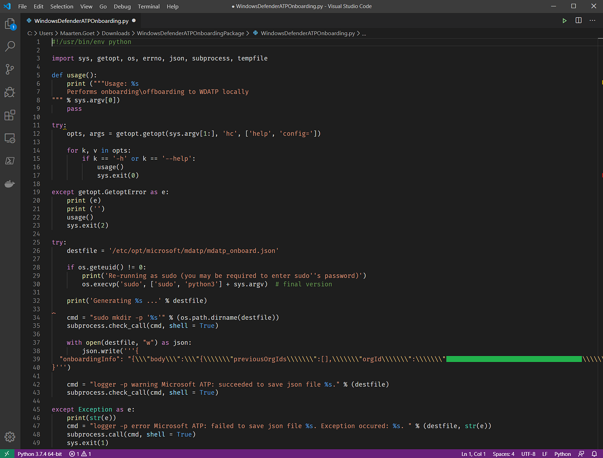The width and height of the screenshot is (603, 458).
Task: Click the 'import sys, getopt, os' line
Action: click(x=159, y=59)
